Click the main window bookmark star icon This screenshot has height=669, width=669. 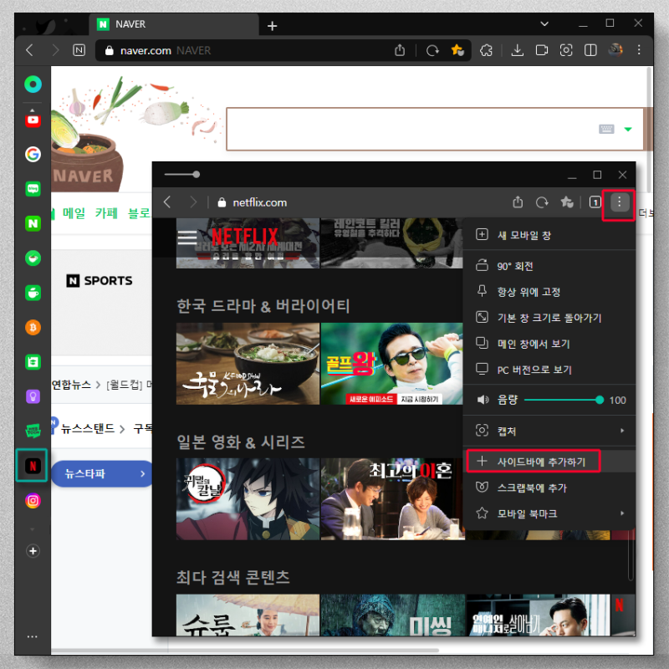[457, 50]
